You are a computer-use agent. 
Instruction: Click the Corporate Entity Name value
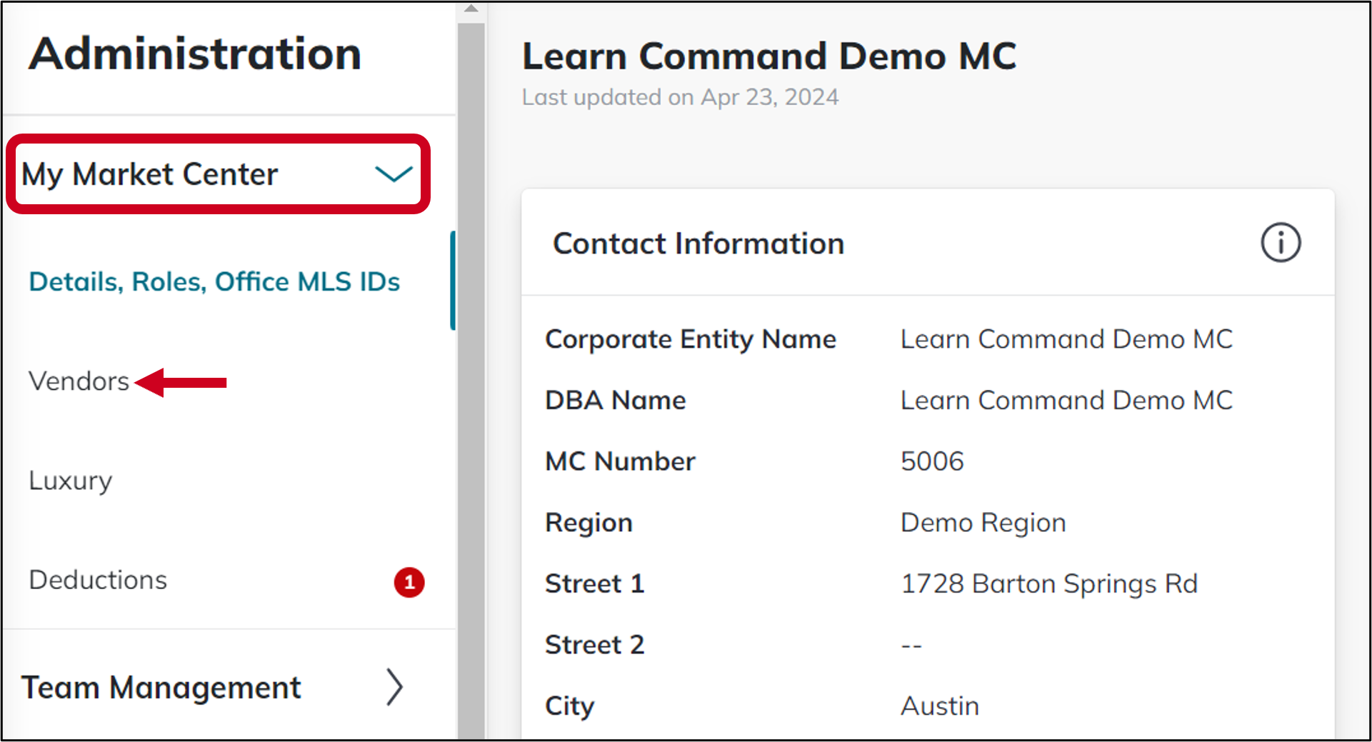(1066, 339)
